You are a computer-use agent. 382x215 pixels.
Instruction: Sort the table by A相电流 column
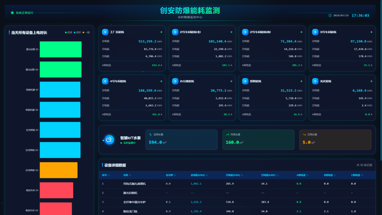303,175
